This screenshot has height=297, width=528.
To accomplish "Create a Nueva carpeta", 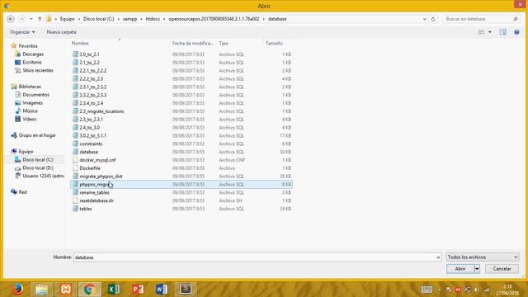I will coord(61,32).
